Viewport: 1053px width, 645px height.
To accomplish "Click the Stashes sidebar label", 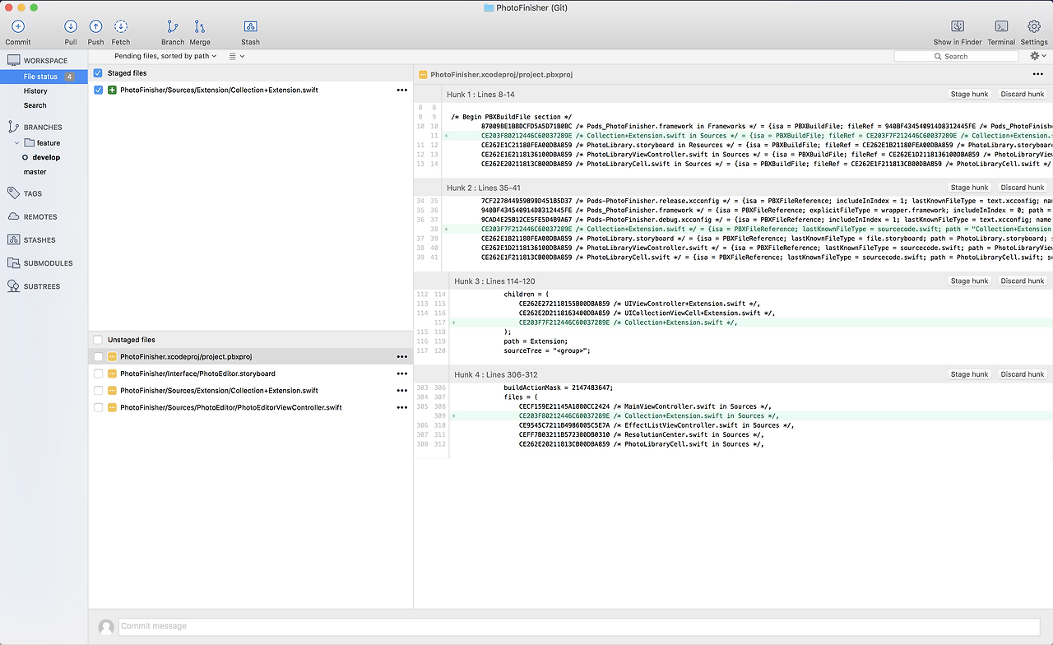I will (39, 240).
